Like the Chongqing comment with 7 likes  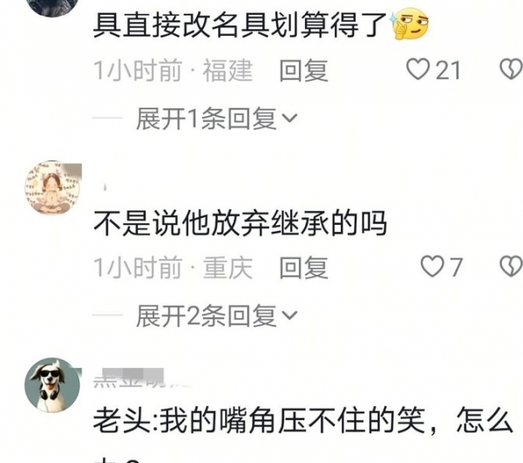(432, 266)
